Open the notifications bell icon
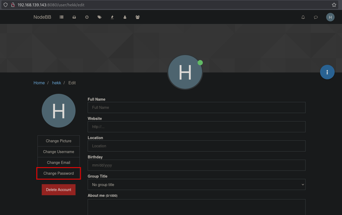Screen dimensions: 342x215 click(x=303, y=17)
